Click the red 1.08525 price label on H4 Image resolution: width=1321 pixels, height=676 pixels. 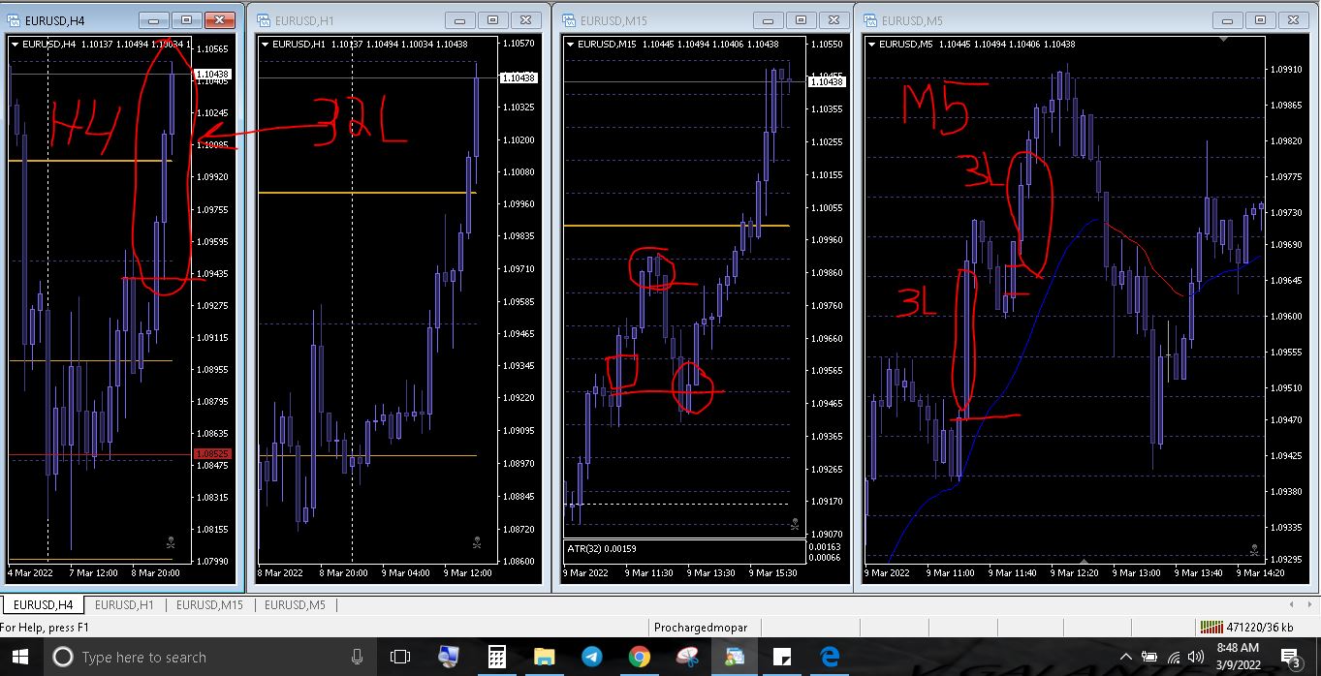(x=212, y=453)
